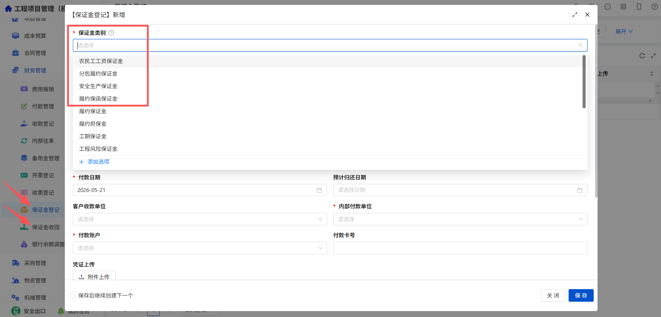Screen dimensions: 661x317
Task: Select 农民工工资保证金 option
Action: (101, 61)
